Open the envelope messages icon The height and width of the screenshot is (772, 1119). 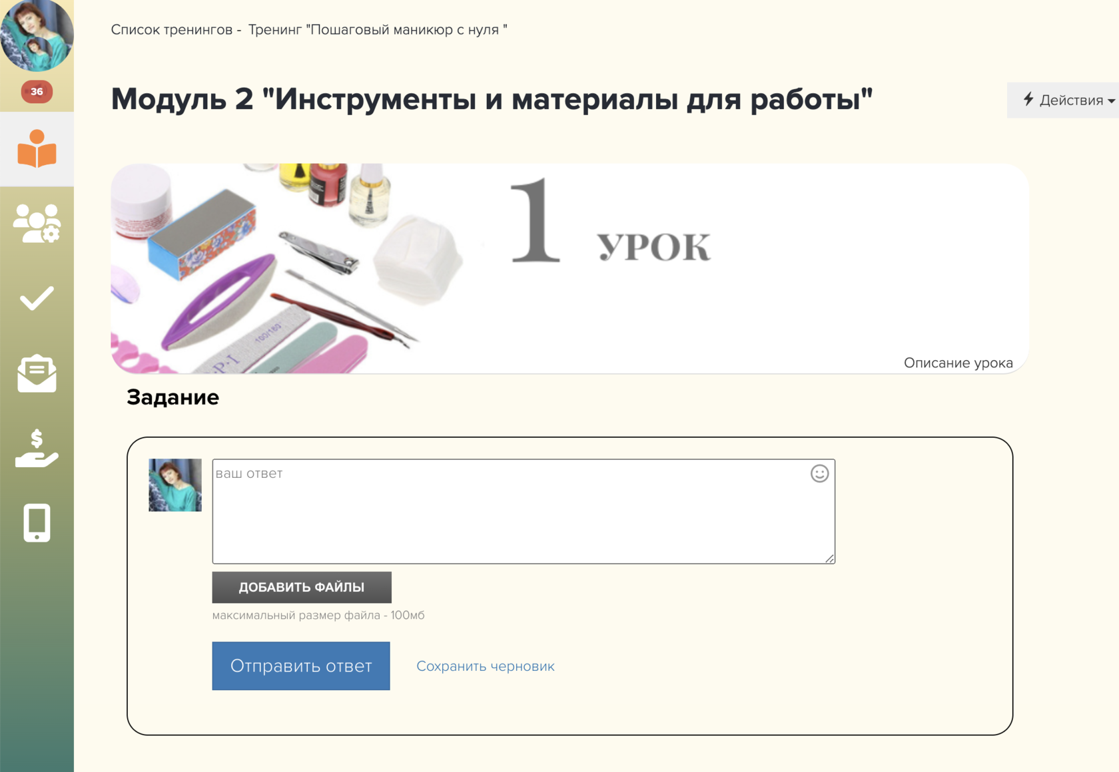click(37, 373)
